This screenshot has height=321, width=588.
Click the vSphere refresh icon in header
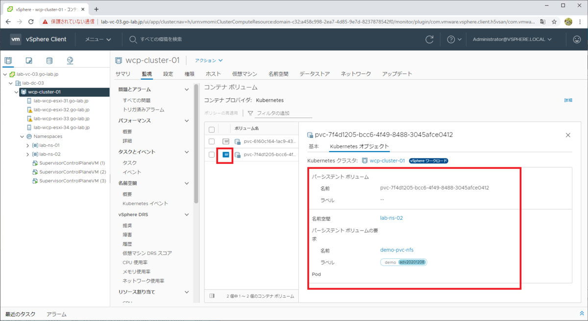coord(430,39)
